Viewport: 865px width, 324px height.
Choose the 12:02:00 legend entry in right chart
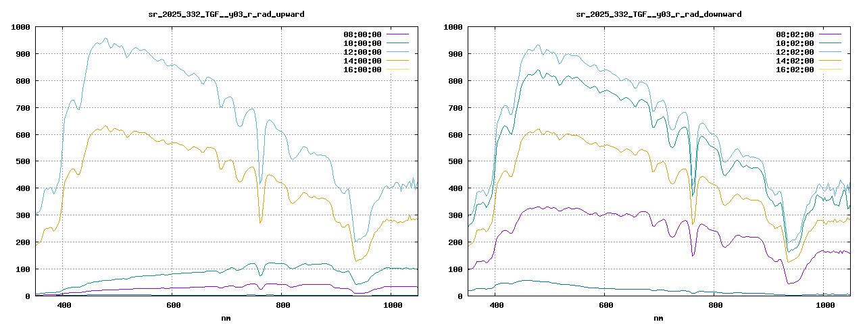(x=795, y=52)
